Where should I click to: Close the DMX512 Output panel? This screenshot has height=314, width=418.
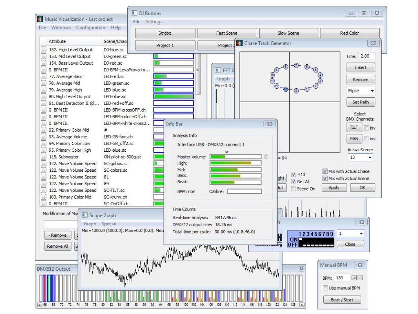301,269
